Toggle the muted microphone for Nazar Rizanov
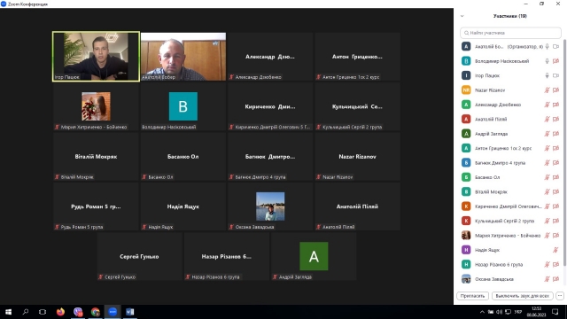The height and width of the screenshot is (319, 567). point(548,90)
